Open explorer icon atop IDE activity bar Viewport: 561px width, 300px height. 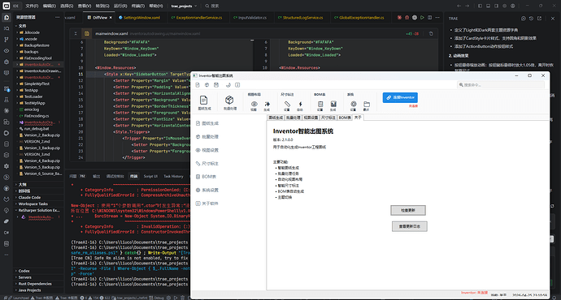click(x=7, y=18)
